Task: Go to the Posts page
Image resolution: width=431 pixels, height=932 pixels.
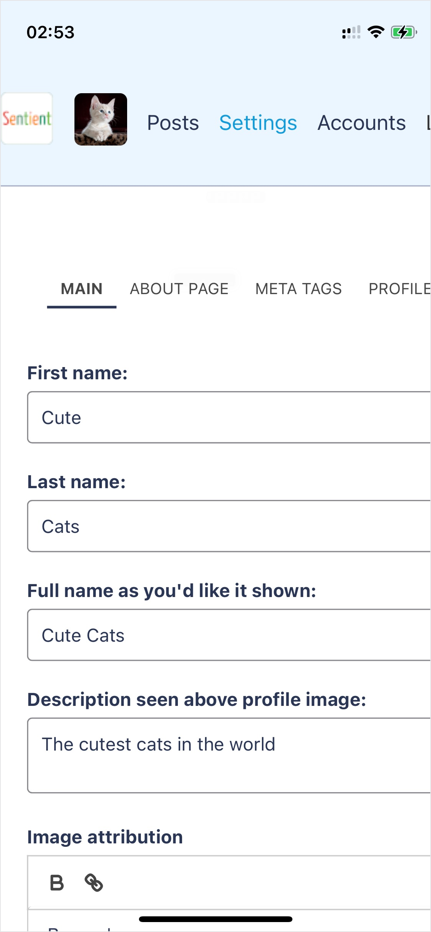Action: [x=173, y=123]
